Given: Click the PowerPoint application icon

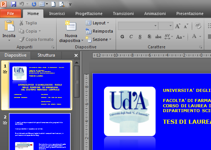Looking at the screenshot, I should [3, 4].
